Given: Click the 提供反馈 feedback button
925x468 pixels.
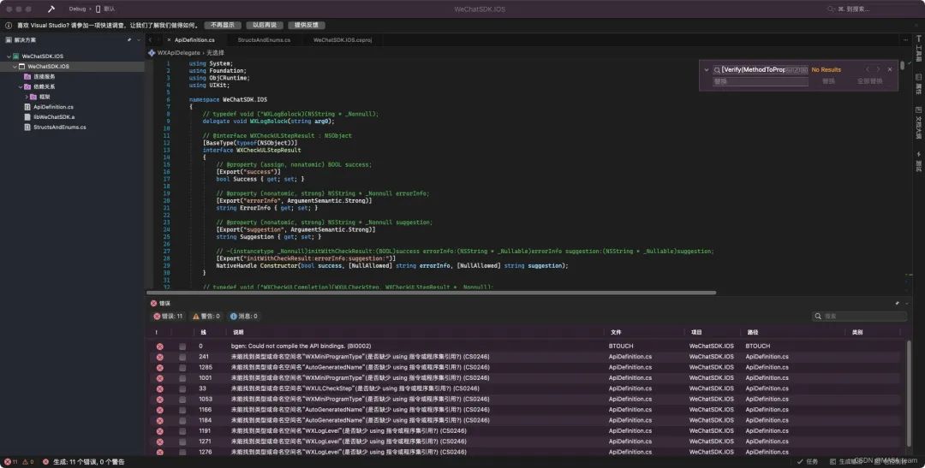Looking at the screenshot, I should (x=306, y=26).
